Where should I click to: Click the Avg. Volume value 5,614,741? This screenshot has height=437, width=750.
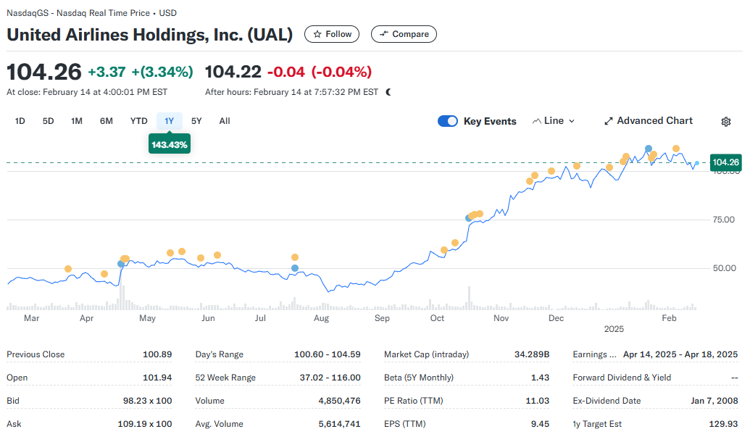340,424
